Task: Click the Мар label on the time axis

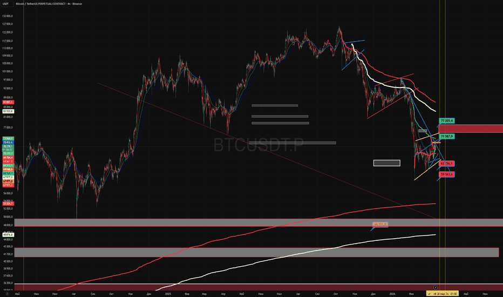Action: pyautogui.click(x=204, y=294)
